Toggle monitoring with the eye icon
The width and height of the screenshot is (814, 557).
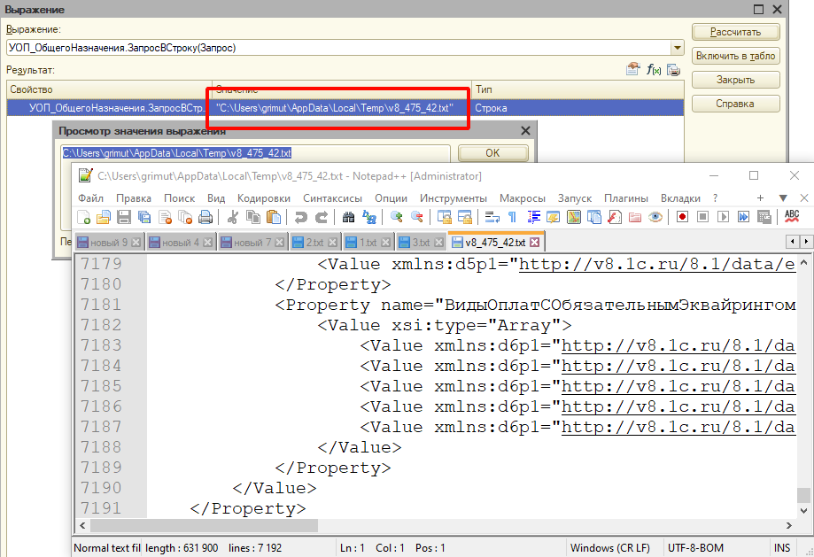click(655, 216)
